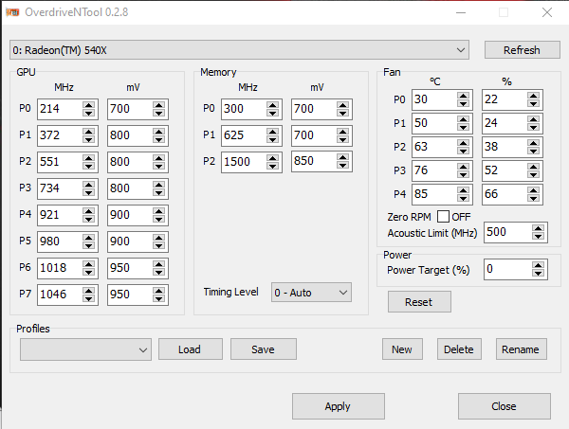Viewport: 569px width, 429px height.
Task: Increase Memory P0 mV with up arrow
Action: (342, 105)
